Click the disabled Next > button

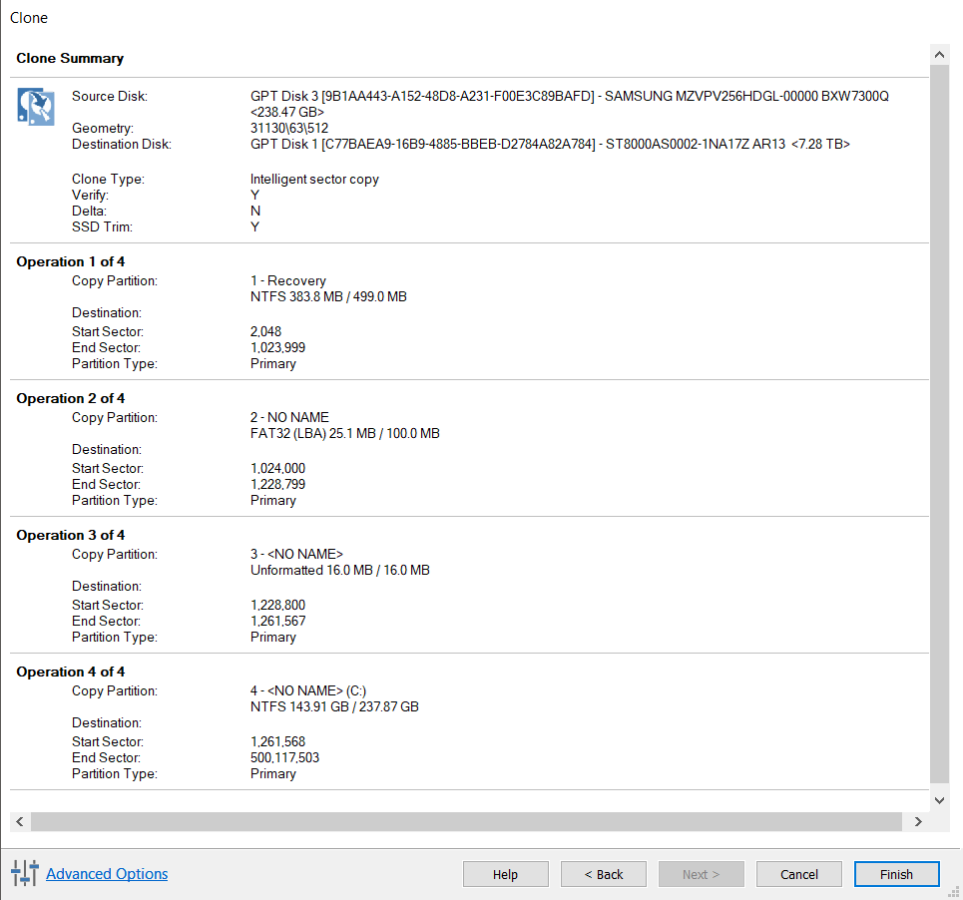[701, 874]
